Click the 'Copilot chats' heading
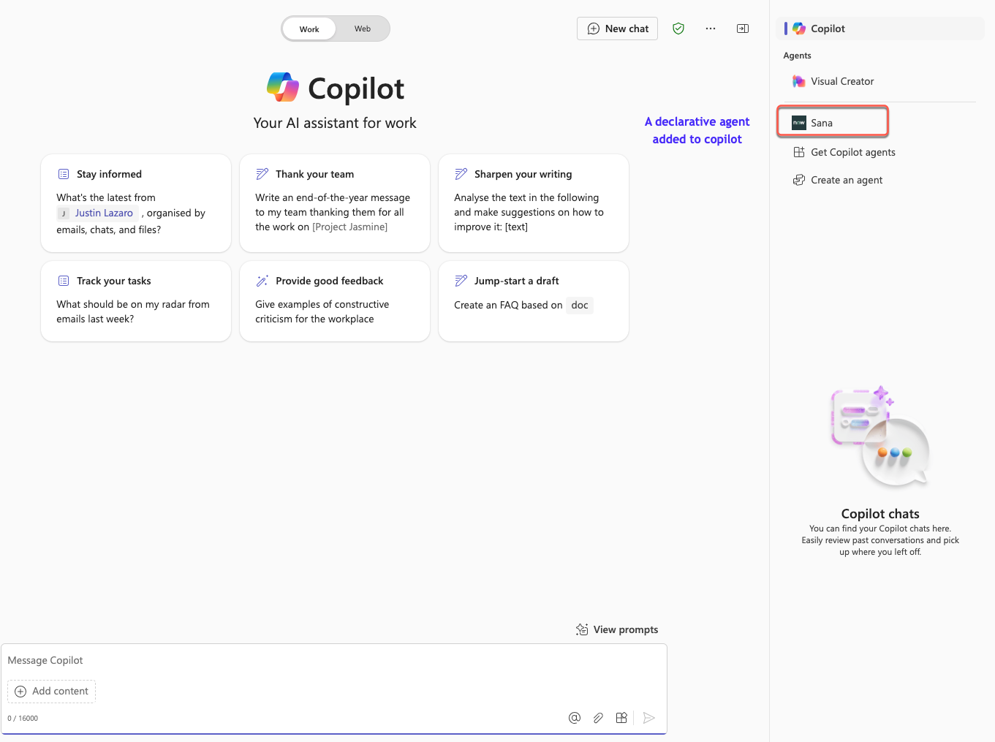The width and height of the screenshot is (995, 742). [x=880, y=514]
